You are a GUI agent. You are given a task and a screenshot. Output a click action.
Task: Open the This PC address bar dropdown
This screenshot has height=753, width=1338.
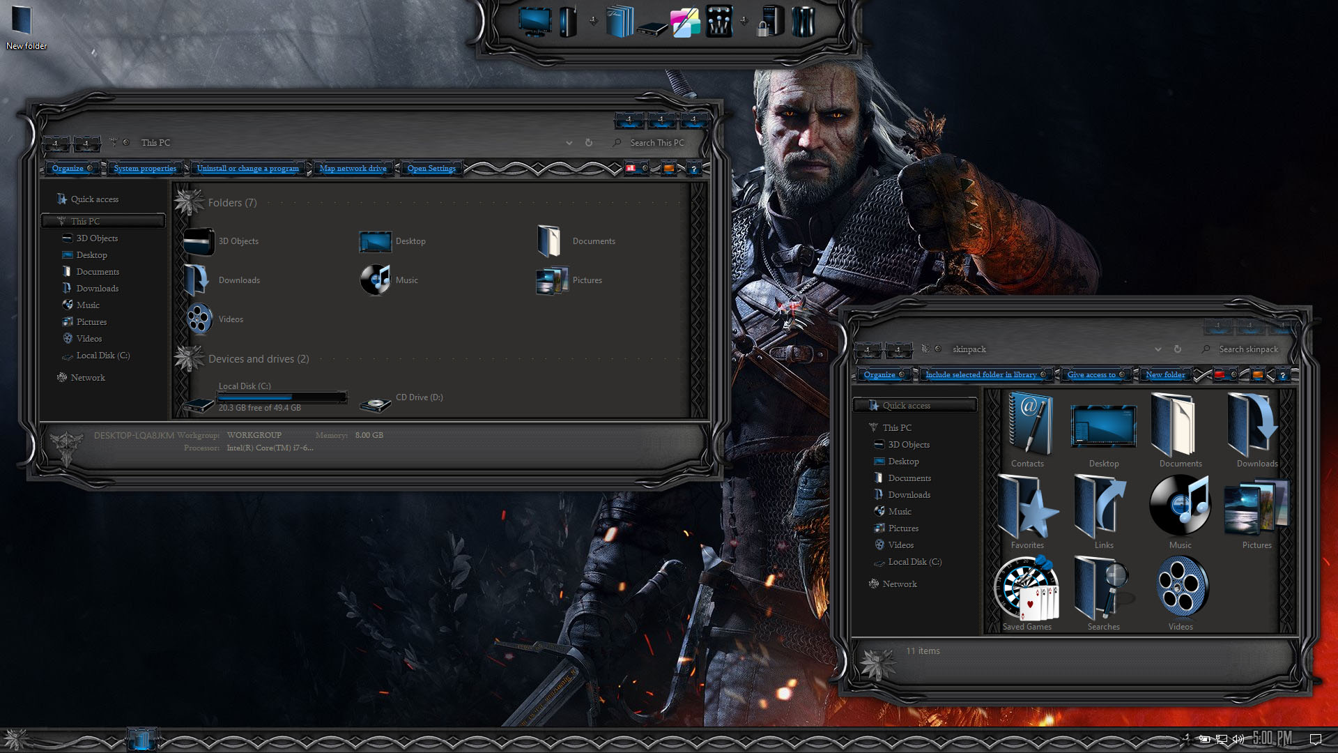point(569,142)
